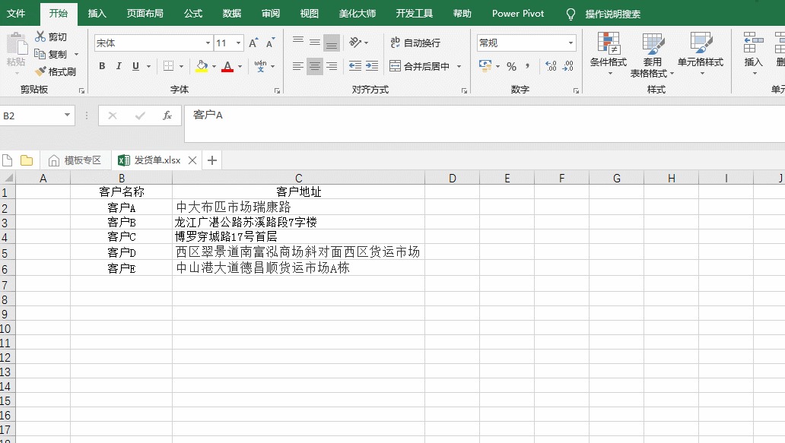Click inside the formula bar showing 客户A

pos(484,124)
